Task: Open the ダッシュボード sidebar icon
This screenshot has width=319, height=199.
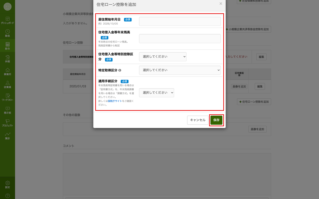Action: coord(7,20)
